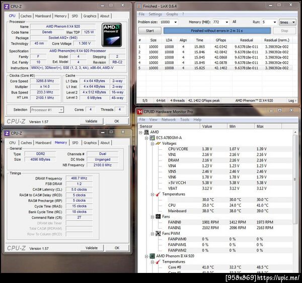Select the AMD computer icon in sensor tree
This screenshot has width=302, height=283.
pos(146,132)
